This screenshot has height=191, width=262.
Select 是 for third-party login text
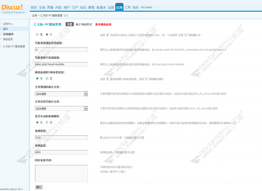(x=37, y=35)
